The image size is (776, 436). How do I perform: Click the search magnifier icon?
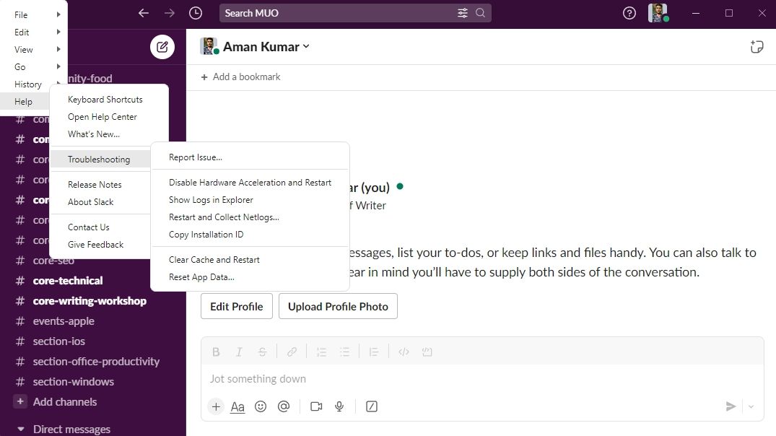coord(480,13)
